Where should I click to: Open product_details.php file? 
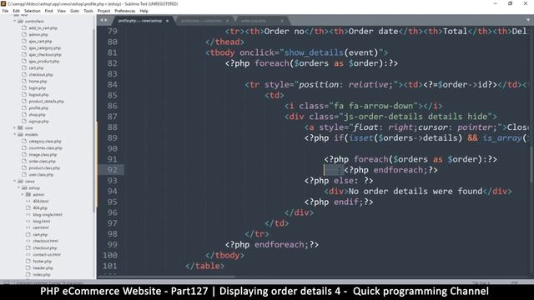tap(47, 102)
